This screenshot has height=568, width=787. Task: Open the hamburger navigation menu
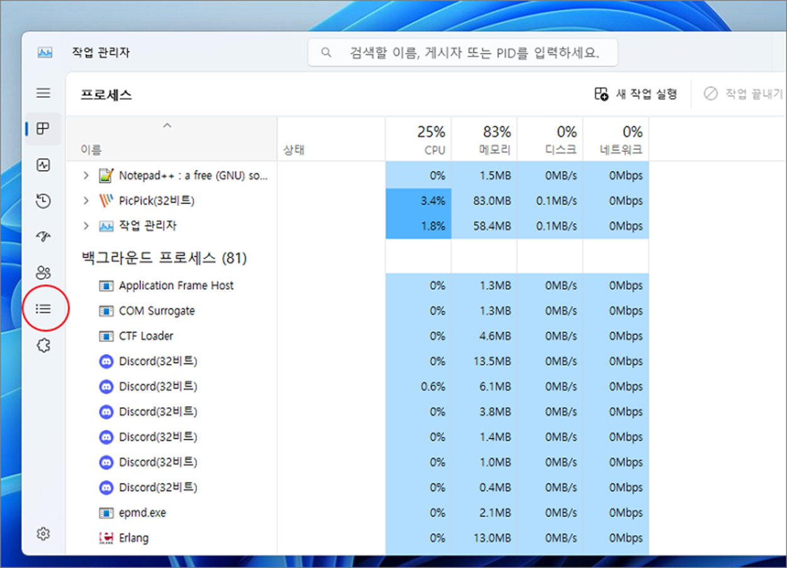[43, 93]
